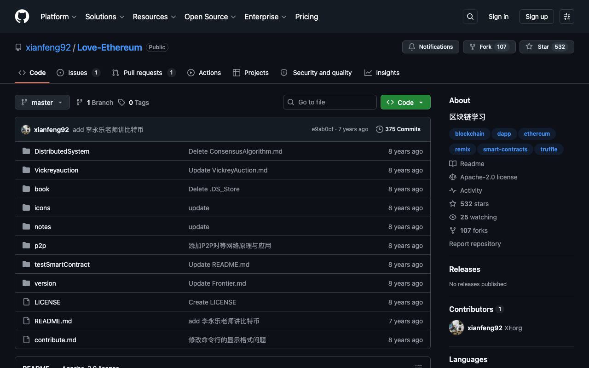Click the Sign up button
This screenshot has width=589, height=368.
(x=537, y=17)
